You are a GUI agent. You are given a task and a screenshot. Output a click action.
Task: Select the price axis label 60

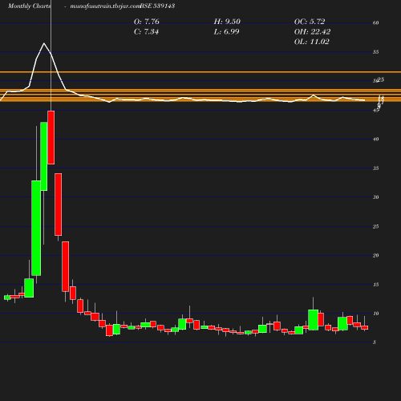click(x=375, y=23)
